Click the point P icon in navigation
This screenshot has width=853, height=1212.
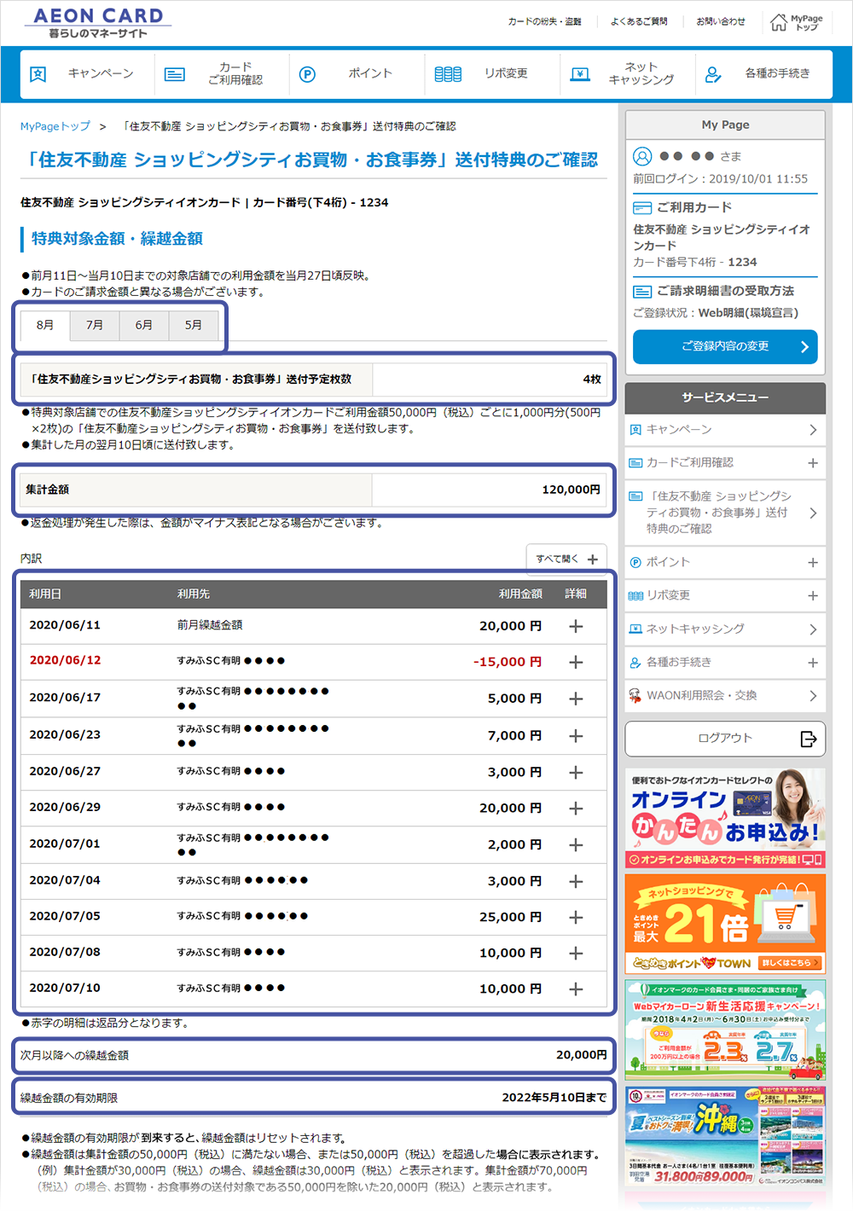(308, 74)
